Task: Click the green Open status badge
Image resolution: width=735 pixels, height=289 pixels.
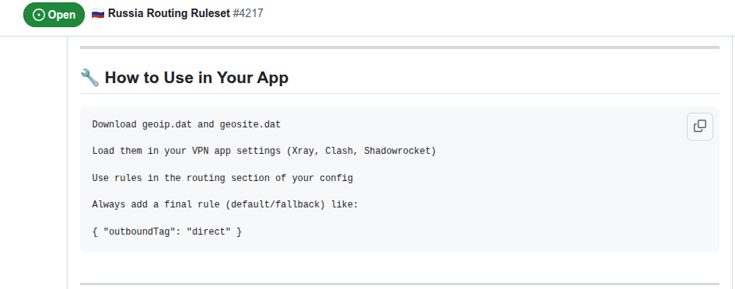Action: [x=54, y=15]
